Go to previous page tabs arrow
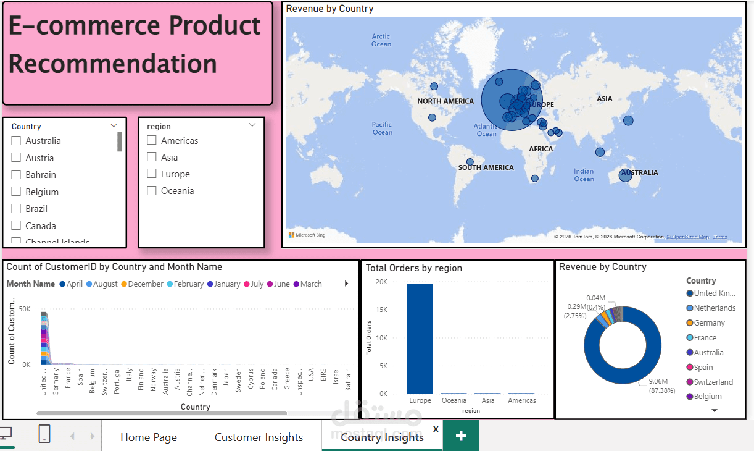 [x=72, y=436]
